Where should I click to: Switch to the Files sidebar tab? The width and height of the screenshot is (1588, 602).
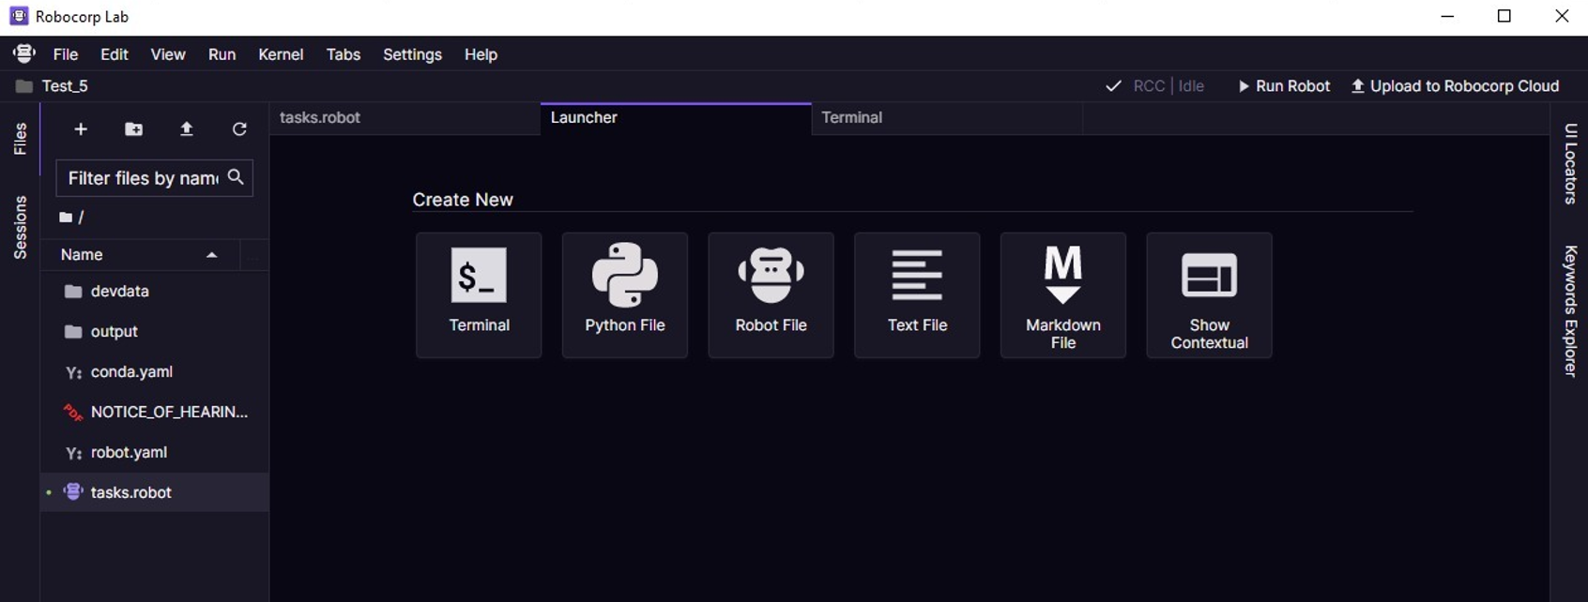pos(20,139)
